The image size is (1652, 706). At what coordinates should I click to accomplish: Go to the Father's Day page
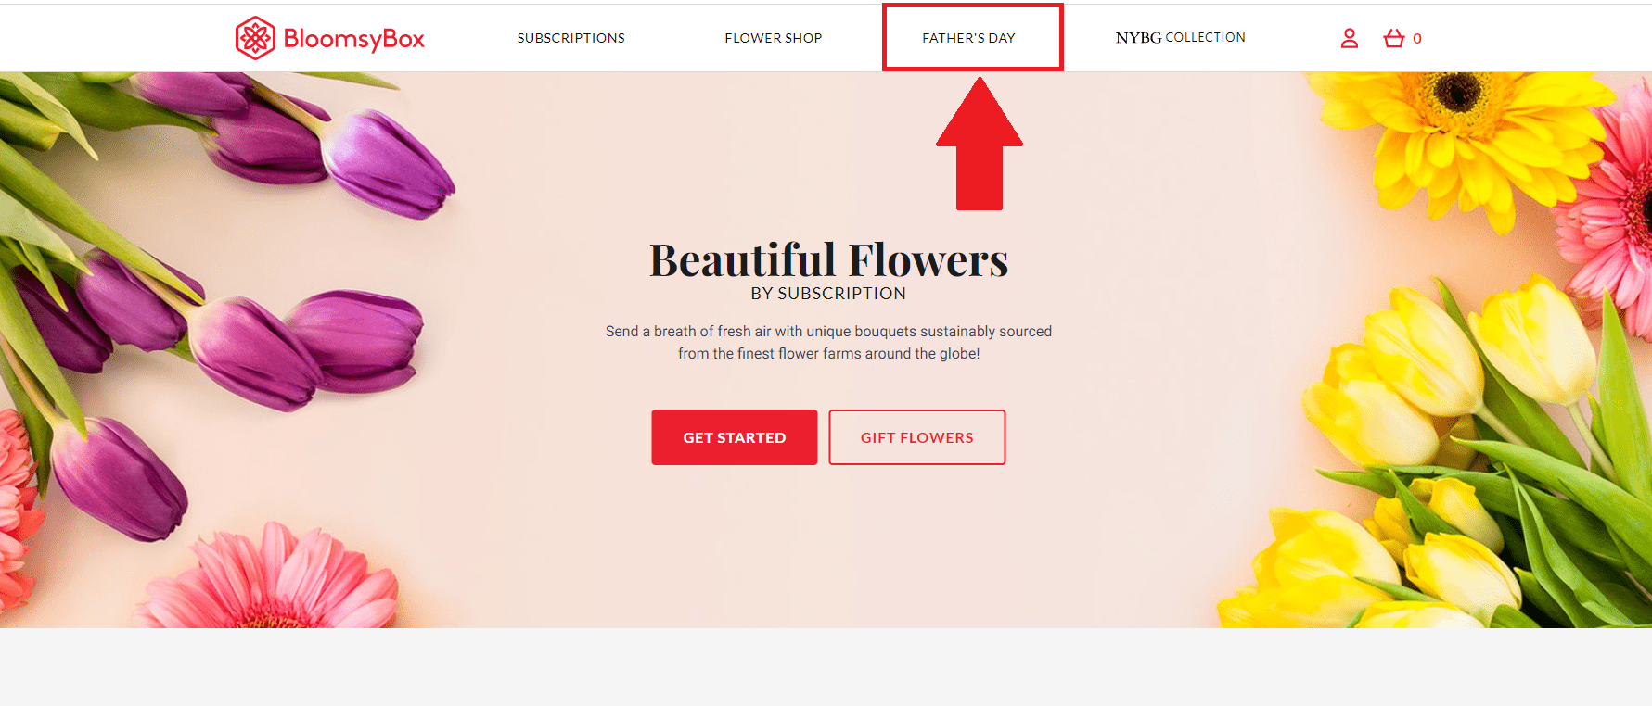[x=968, y=38]
